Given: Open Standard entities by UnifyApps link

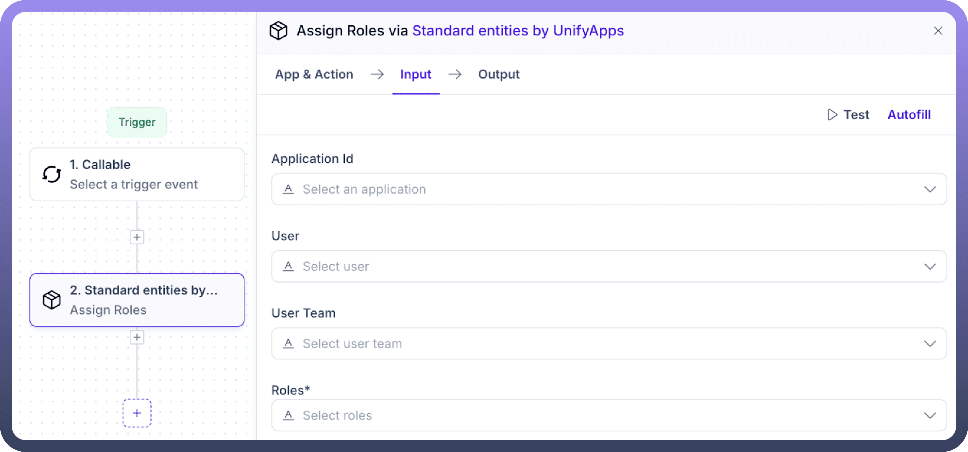Looking at the screenshot, I should (518, 31).
